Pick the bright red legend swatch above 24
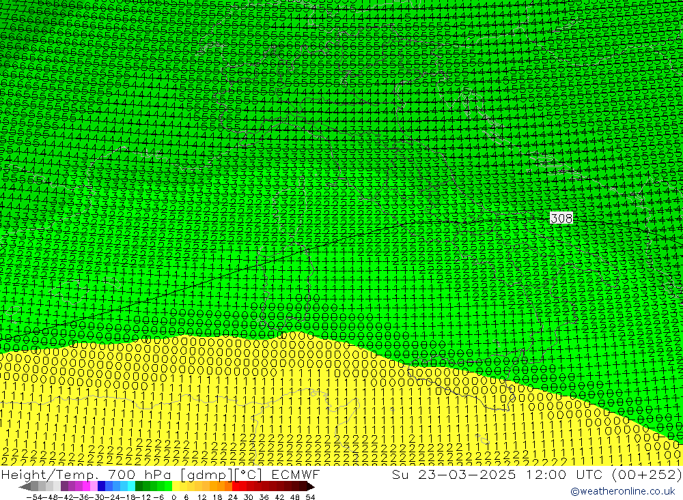 pyautogui.click(x=236, y=486)
